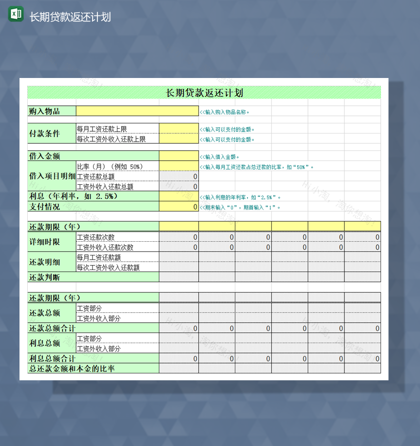The height and width of the screenshot is (446, 420).
Task: Select the yellow 借入金额 entry cell
Action: coord(178,155)
